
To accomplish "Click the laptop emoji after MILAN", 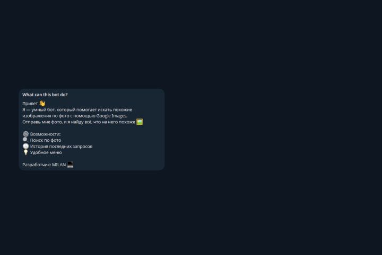I will [x=70, y=165].
